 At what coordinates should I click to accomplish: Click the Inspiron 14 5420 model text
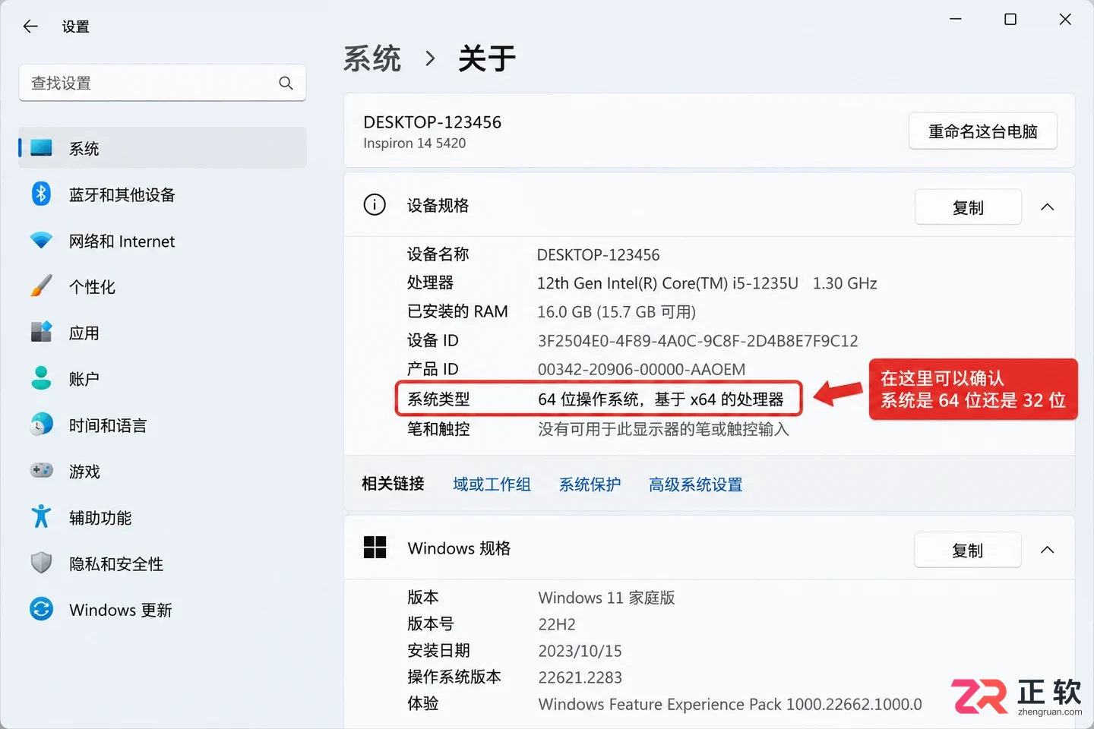point(414,144)
